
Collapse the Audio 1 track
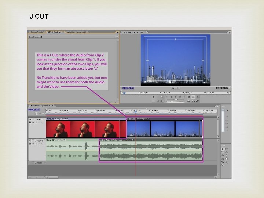[x=36, y=141]
